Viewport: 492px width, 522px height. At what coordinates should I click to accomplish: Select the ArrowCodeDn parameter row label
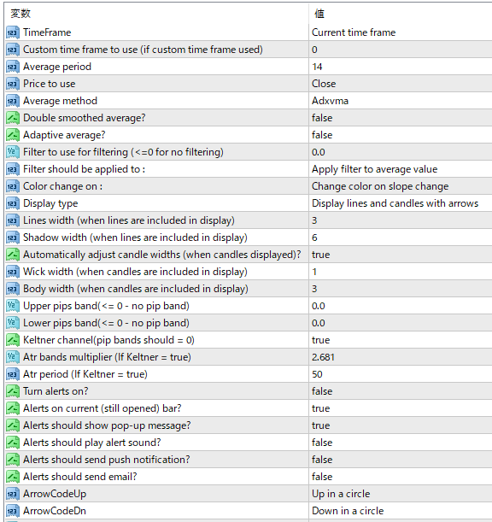pyautogui.click(x=55, y=511)
